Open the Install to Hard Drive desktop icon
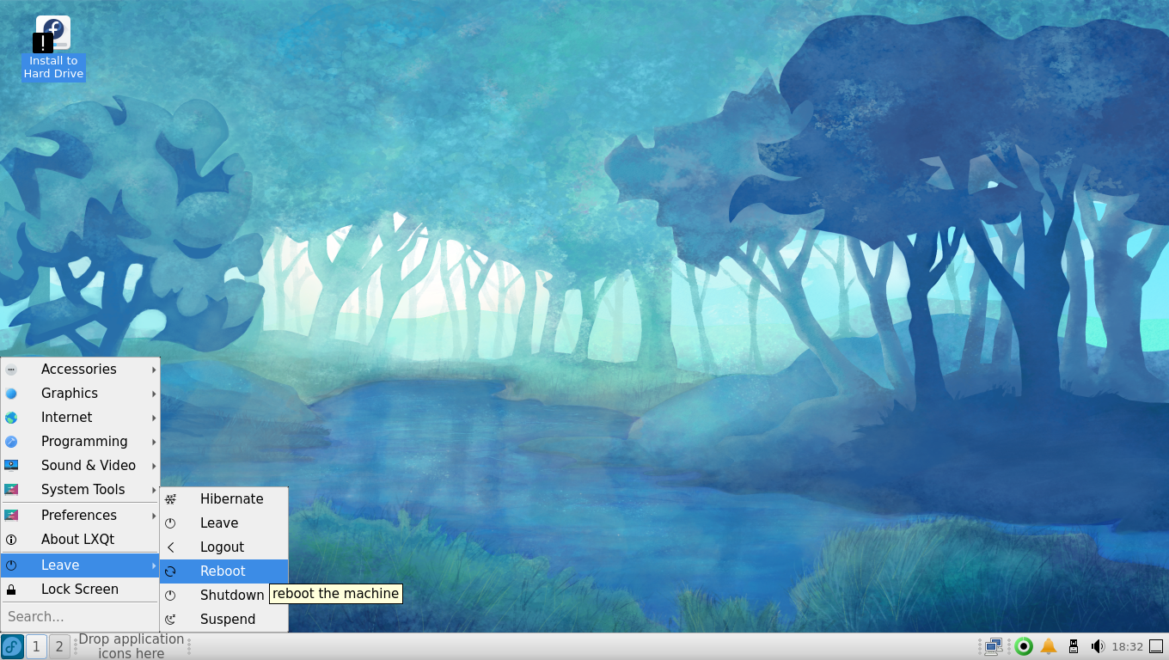Image resolution: width=1169 pixels, height=660 pixels. click(x=53, y=48)
